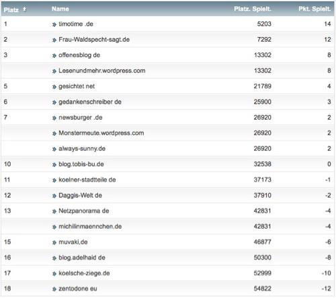Sort by Platz. Spielt. column header

pos(253,9)
